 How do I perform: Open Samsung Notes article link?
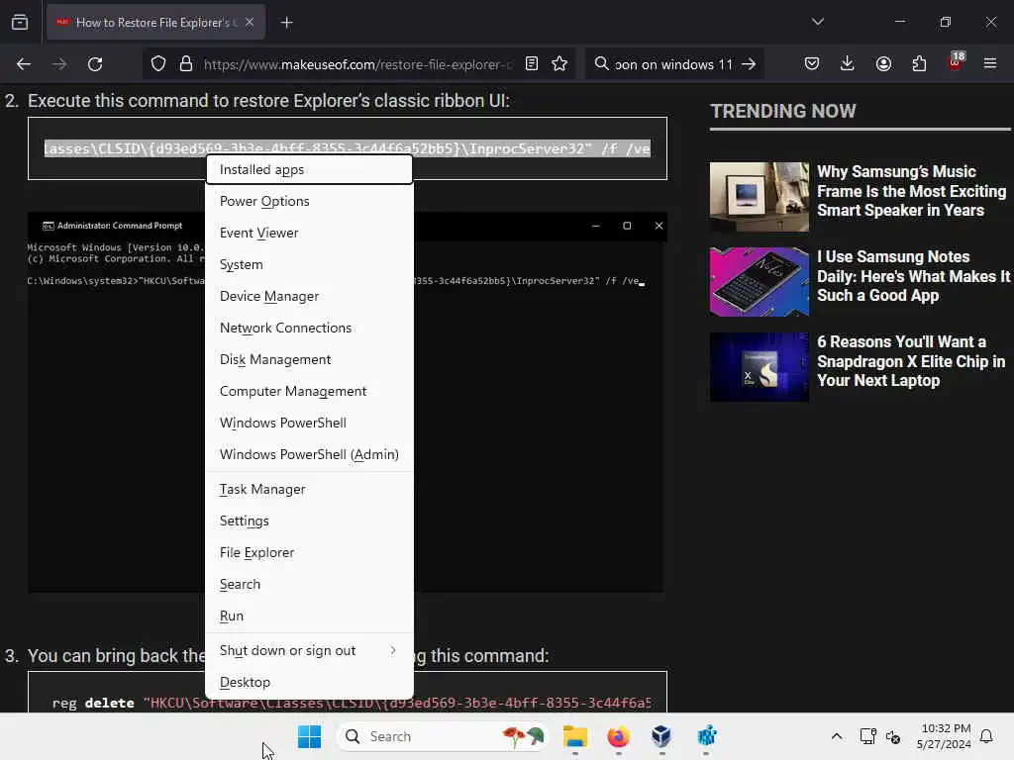point(913,276)
